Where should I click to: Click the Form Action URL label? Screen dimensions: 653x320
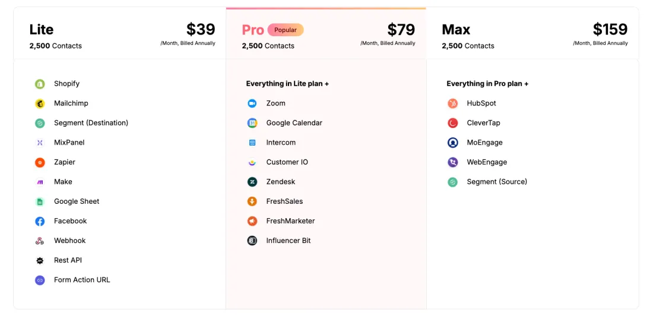pyautogui.click(x=82, y=280)
